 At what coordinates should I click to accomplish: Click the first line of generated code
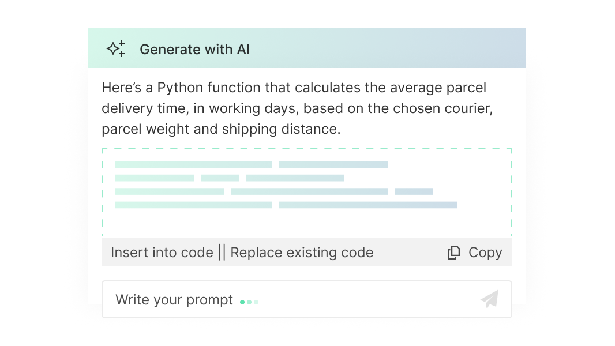click(251, 164)
